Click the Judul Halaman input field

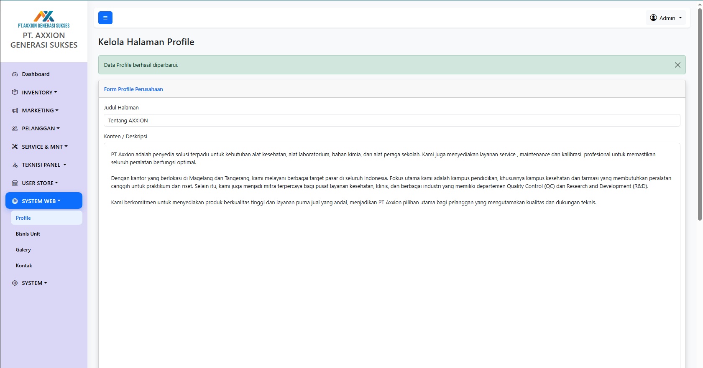tap(392, 120)
